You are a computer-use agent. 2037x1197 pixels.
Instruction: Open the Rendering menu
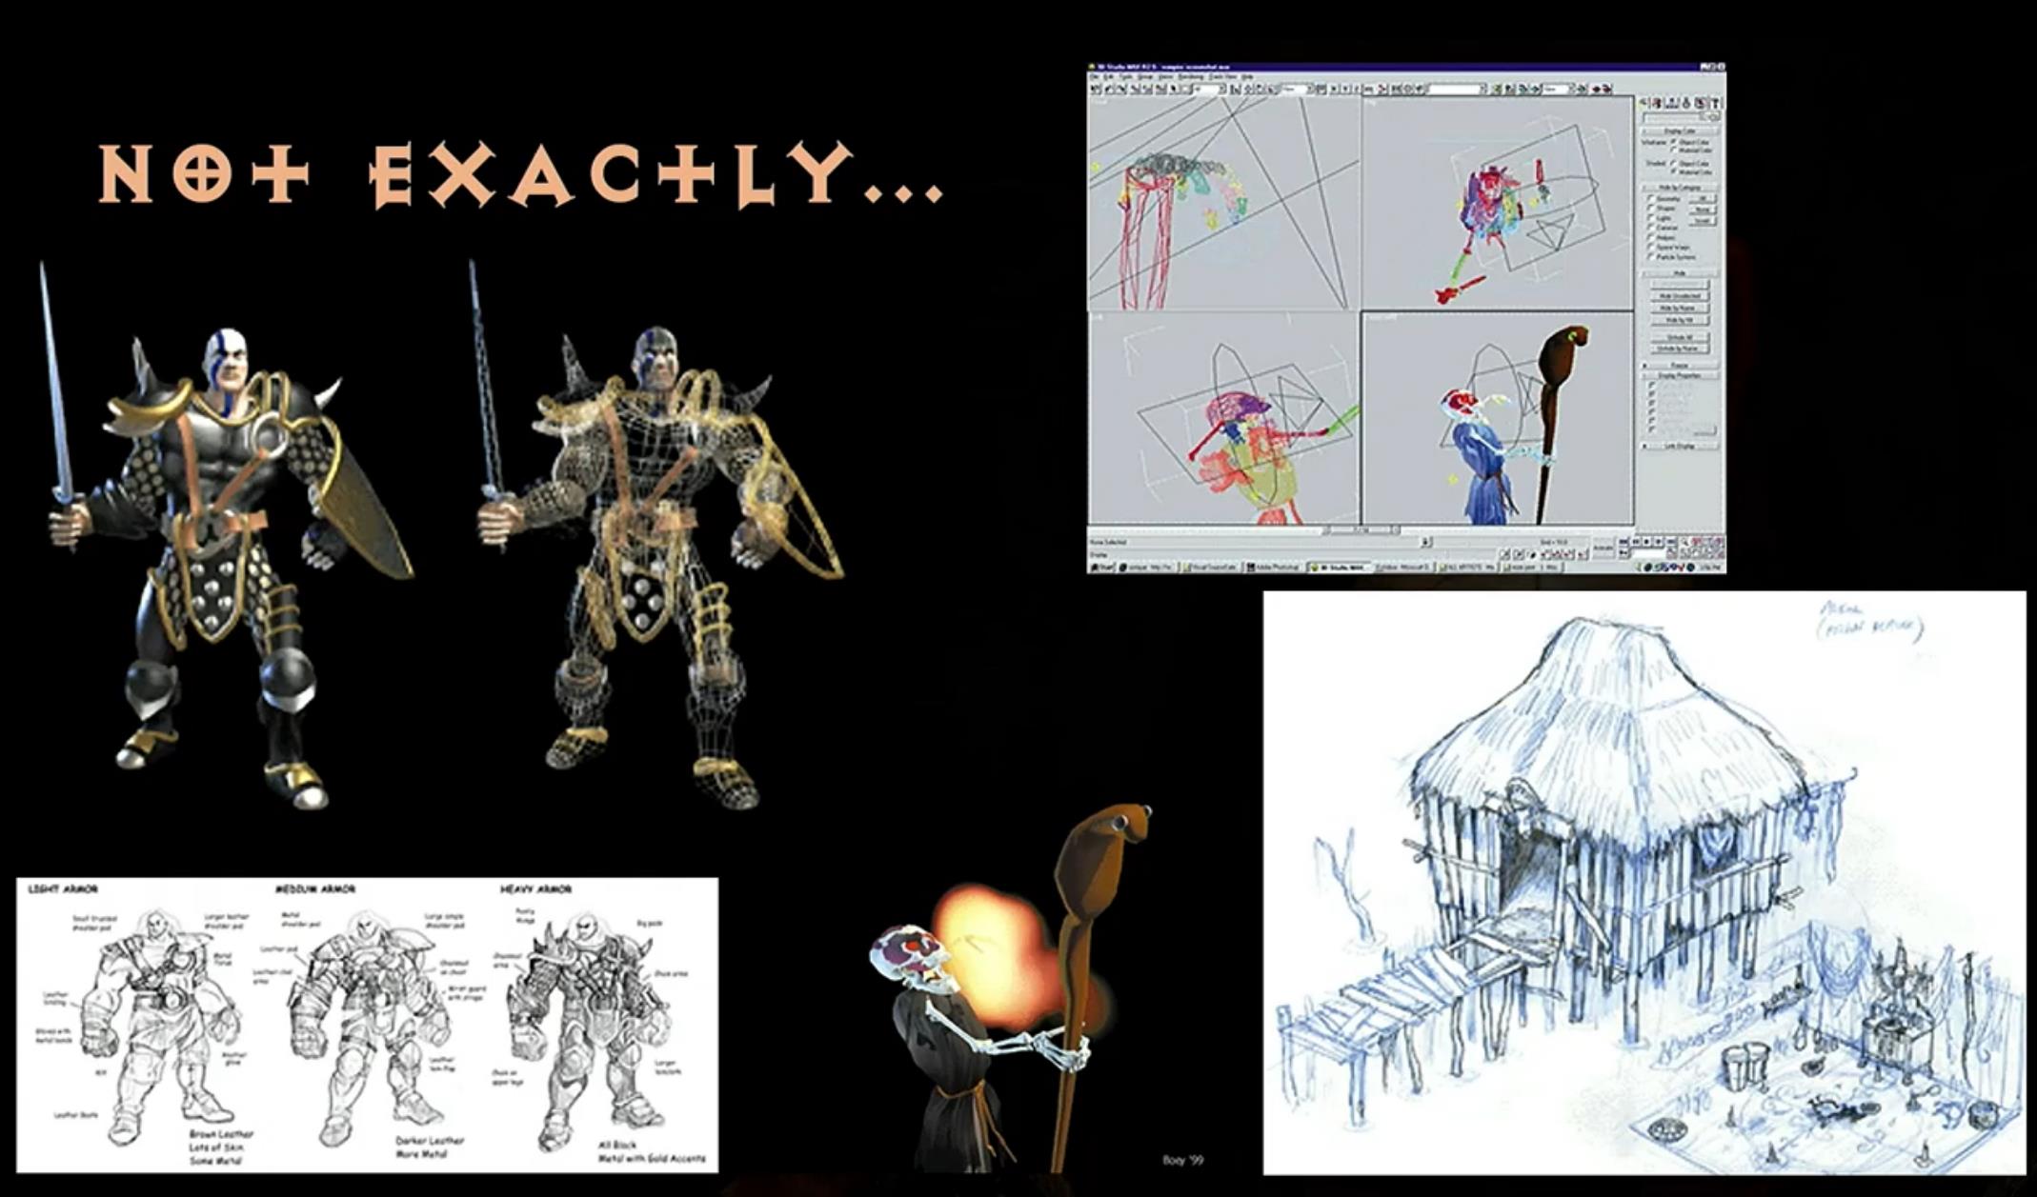pos(1191,77)
